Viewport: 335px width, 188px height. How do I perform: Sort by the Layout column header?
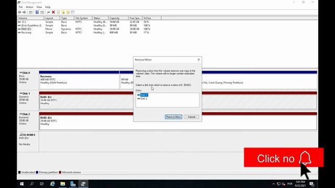click(52, 18)
